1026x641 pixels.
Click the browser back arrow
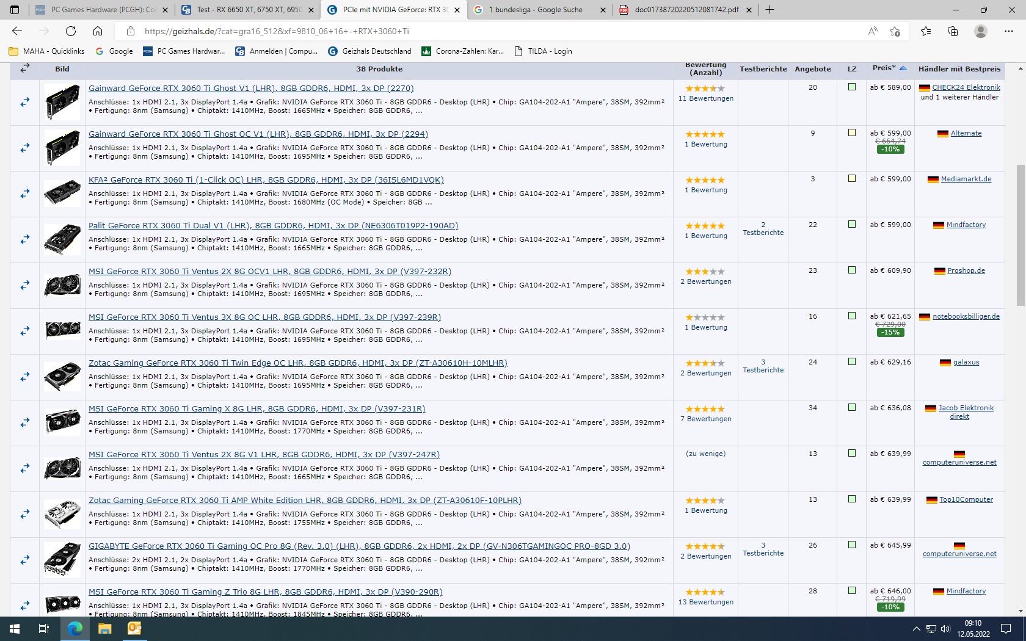pos(17,31)
